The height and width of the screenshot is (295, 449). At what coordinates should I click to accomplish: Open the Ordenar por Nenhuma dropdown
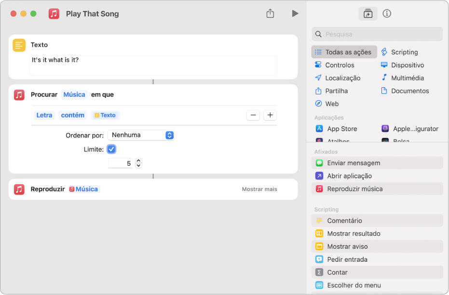point(141,135)
